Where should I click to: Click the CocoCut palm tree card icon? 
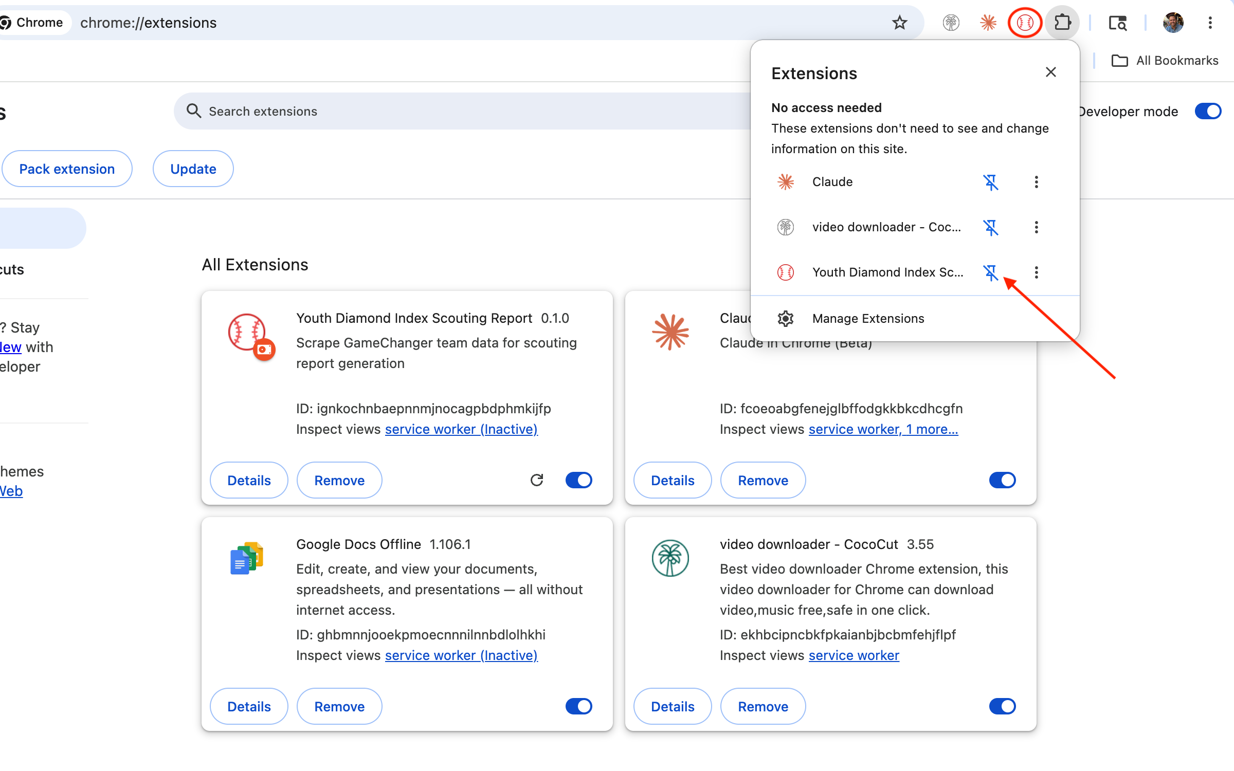coord(670,558)
